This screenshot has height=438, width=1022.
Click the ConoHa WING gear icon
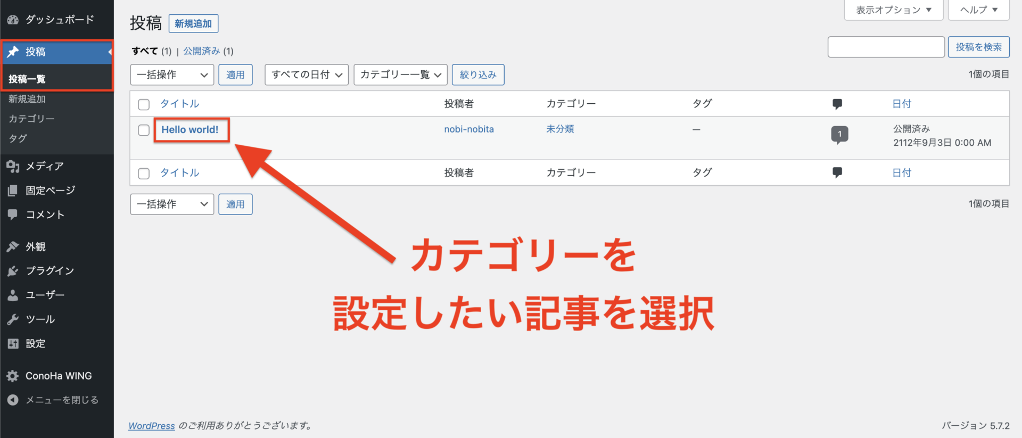pyautogui.click(x=13, y=376)
